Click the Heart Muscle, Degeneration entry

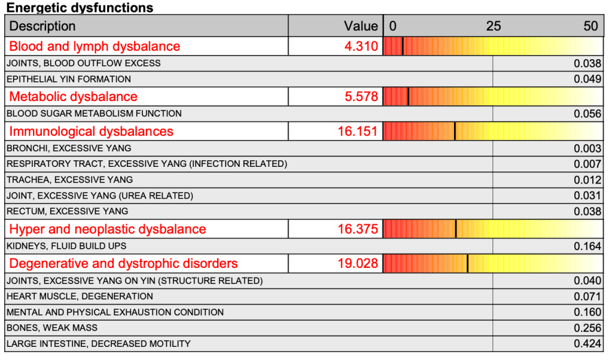[x=80, y=296]
